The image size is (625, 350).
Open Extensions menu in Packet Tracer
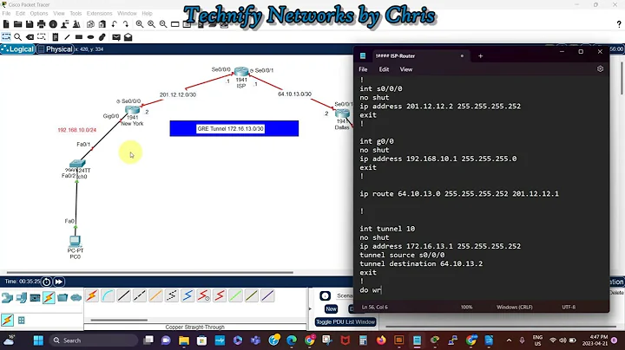click(99, 13)
